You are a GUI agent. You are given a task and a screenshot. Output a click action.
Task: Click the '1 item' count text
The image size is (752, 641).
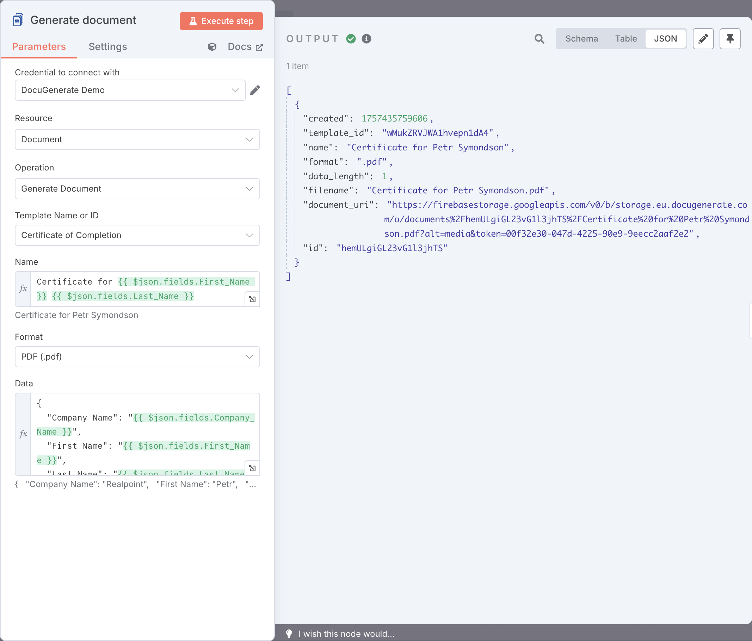click(x=297, y=66)
